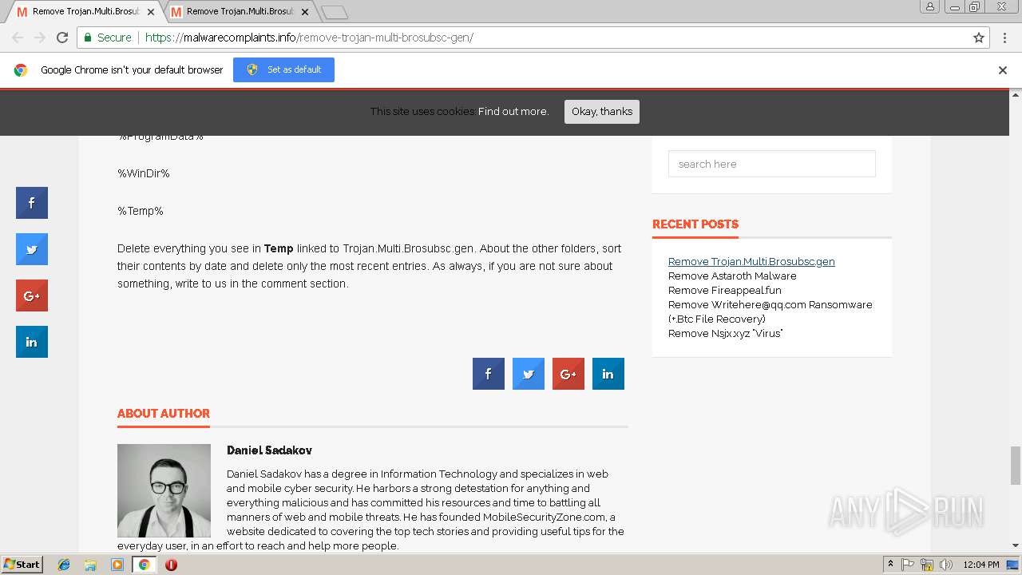
Task: Open recent post Remove Astaroth Malware
Action: (x=732, y=276)
